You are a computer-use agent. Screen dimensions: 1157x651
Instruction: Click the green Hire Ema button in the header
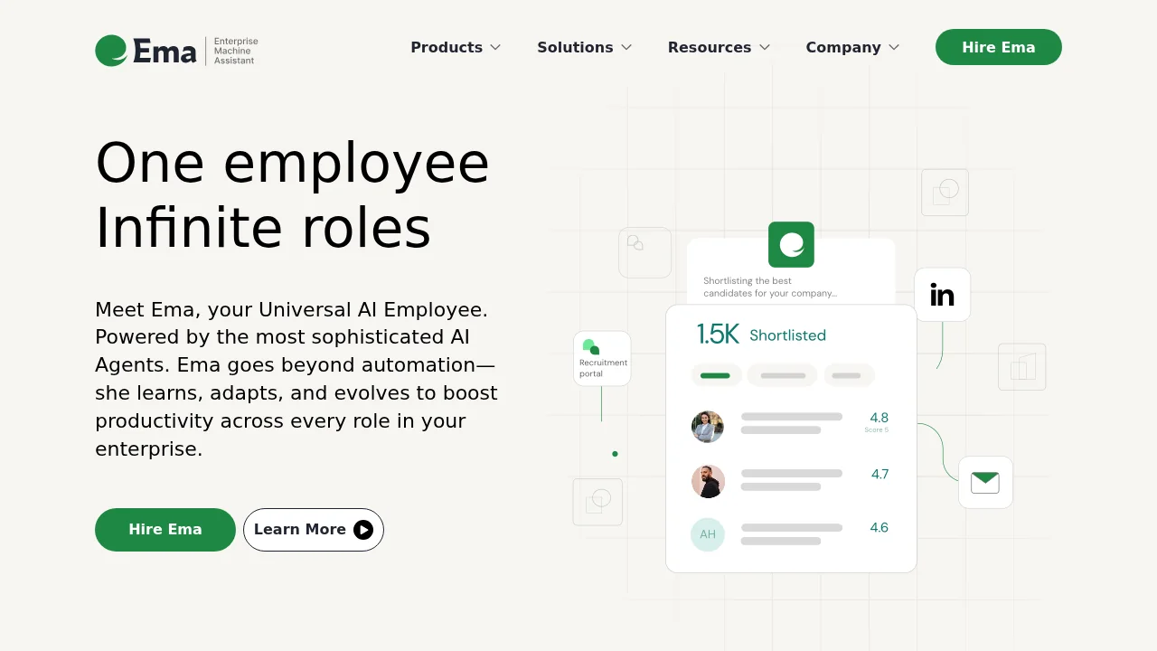click(x=998, y=47)
